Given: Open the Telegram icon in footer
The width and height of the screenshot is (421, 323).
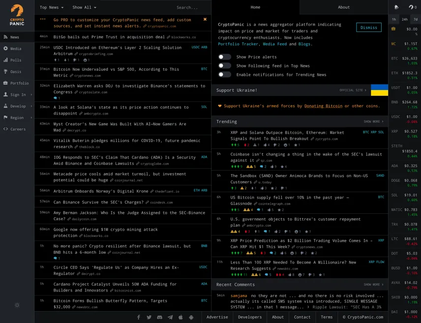Looking at the screenshot, I should point(170,317).
